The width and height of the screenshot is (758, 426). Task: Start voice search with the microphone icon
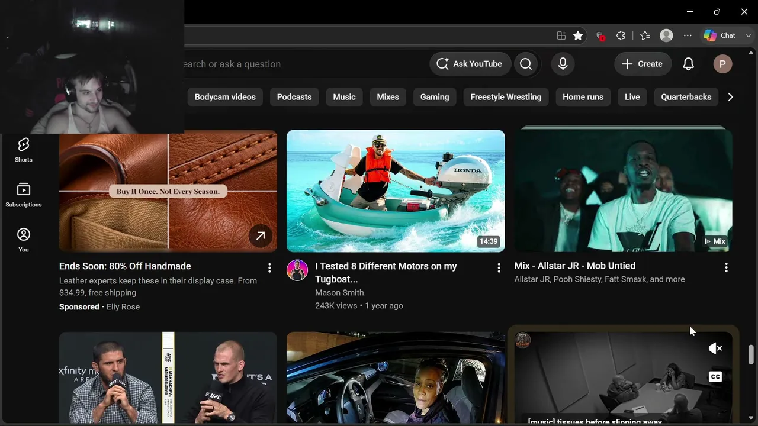(563, 64)
